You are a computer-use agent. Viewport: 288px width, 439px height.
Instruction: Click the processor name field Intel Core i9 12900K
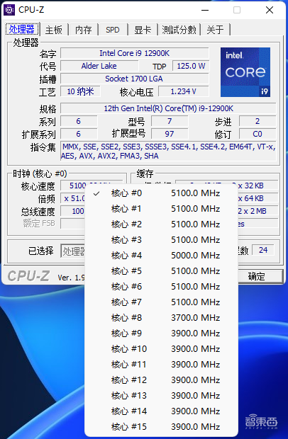click(135, 53)
